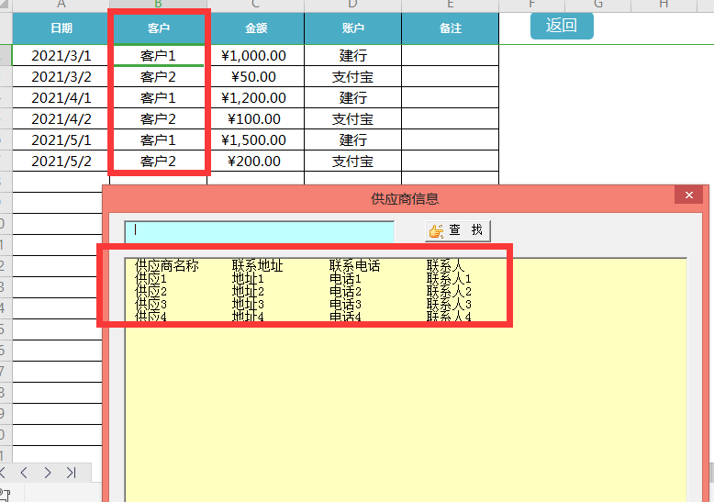
Task: Click the 账户 header cell
Action: coord(353,28)
